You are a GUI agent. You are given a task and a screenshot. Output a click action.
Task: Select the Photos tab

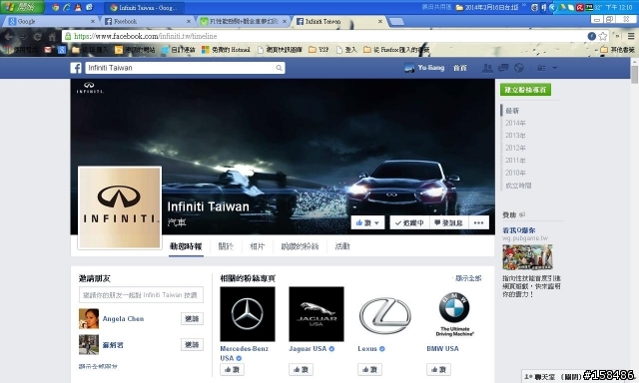pos(258,246)
